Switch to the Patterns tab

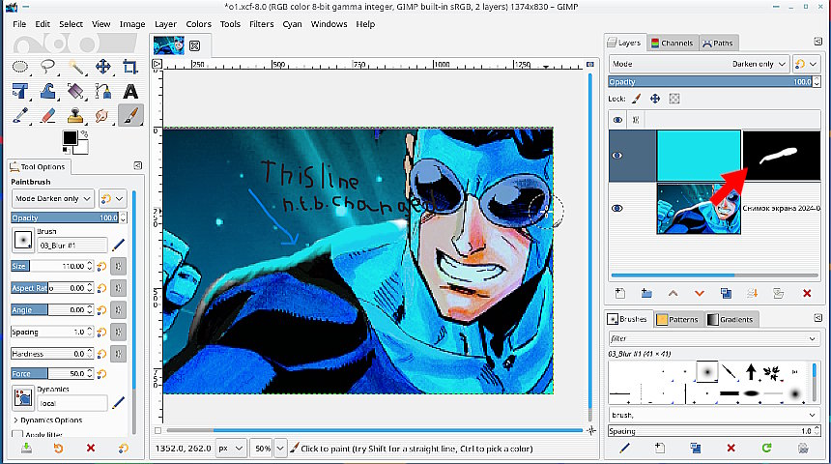tap(677, 319)
